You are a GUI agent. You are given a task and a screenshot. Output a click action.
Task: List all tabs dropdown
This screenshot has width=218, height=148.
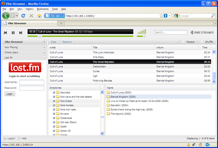coord(215,23)
